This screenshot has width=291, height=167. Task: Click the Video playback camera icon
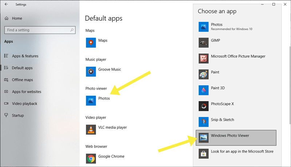point(6,103)
